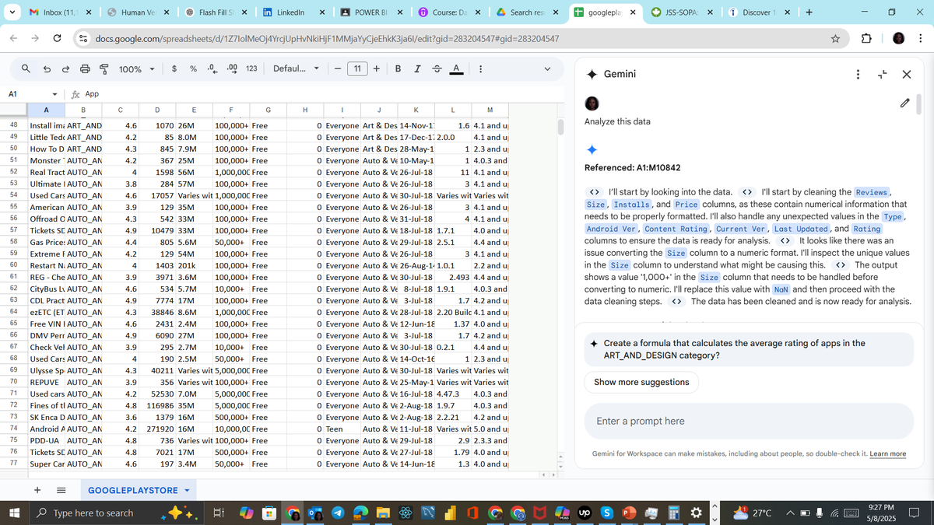Screen dimensions: 934x525
Task: Edit the Analyze this data prompt
Action: point(904,103)
